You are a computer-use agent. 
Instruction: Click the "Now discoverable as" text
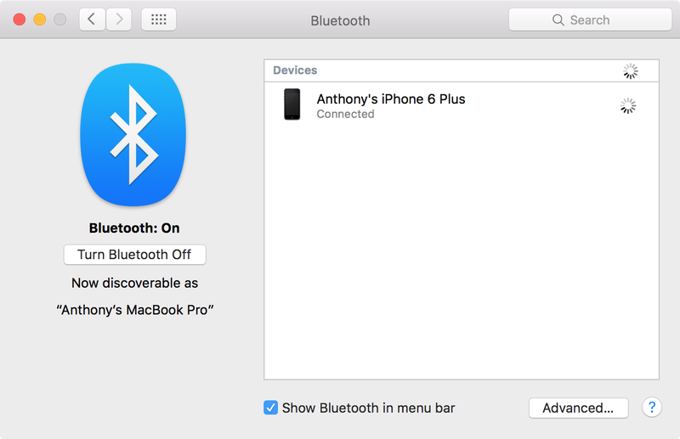pyautogui.click(x=134, y=283)
